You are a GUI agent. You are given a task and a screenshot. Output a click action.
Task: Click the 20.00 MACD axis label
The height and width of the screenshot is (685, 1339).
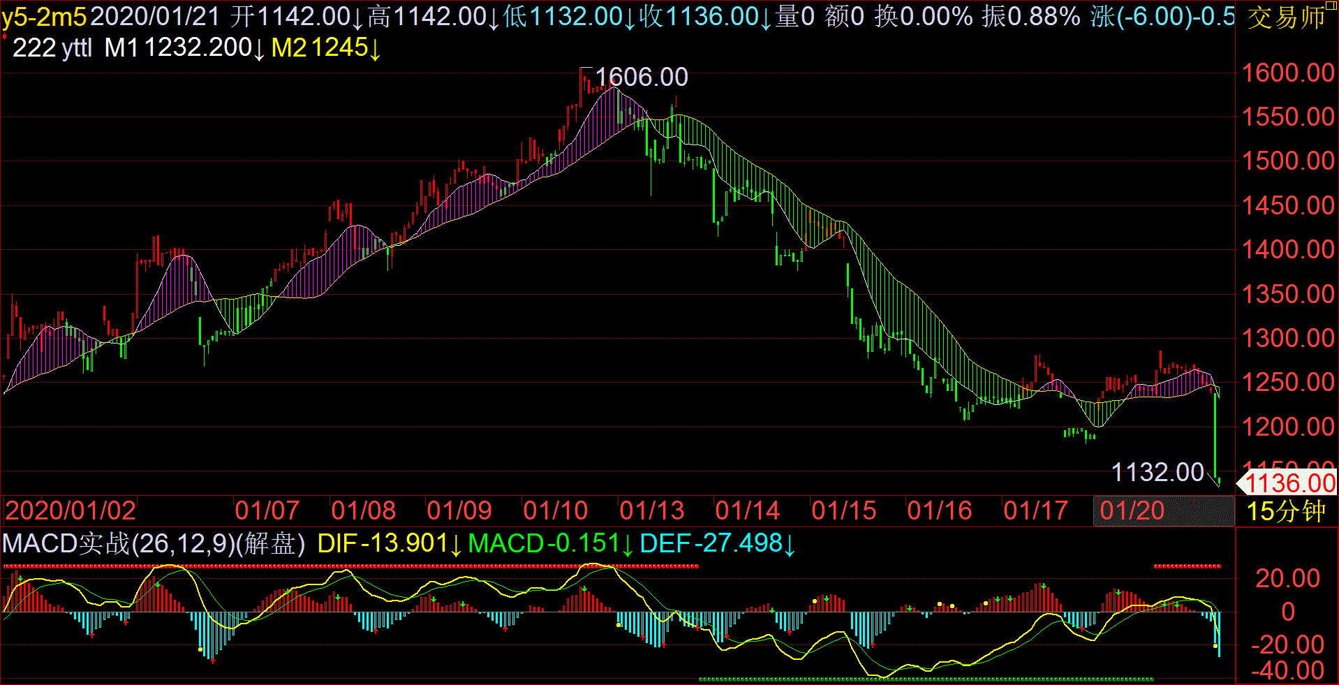click(x=1288, y=578)
